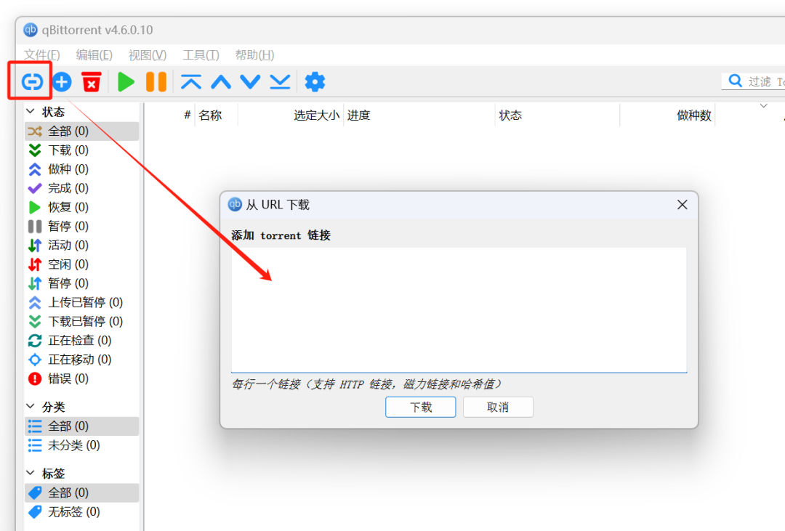Select the 活动 (0) status filter
The width and height of the screenshot is (785, 531).
tap(82, 246)
